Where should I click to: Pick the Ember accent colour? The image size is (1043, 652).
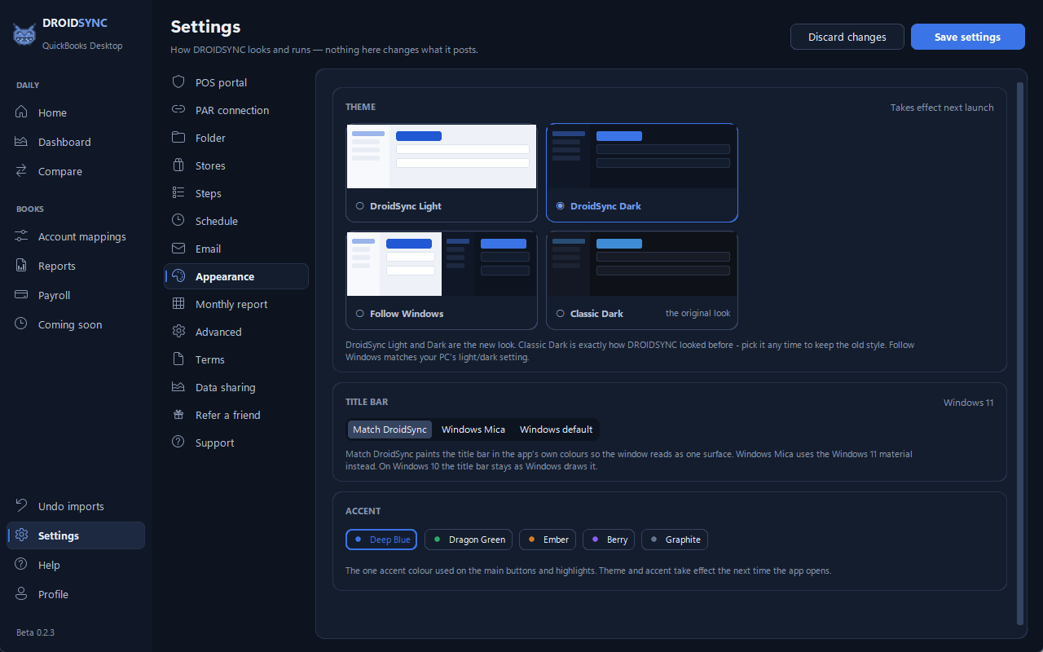548,540
